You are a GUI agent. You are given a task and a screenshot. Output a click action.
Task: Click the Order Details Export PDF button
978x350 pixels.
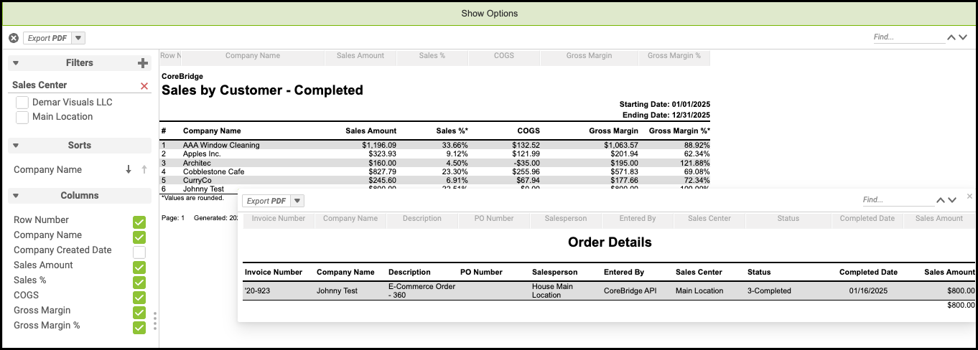tap(266, 201)
